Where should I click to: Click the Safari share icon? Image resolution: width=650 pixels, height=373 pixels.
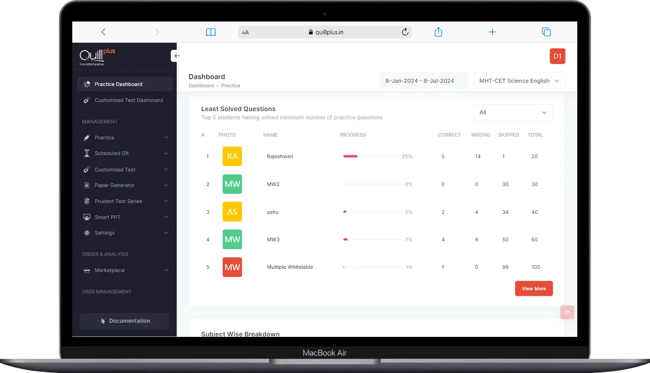tap(438, 32)
